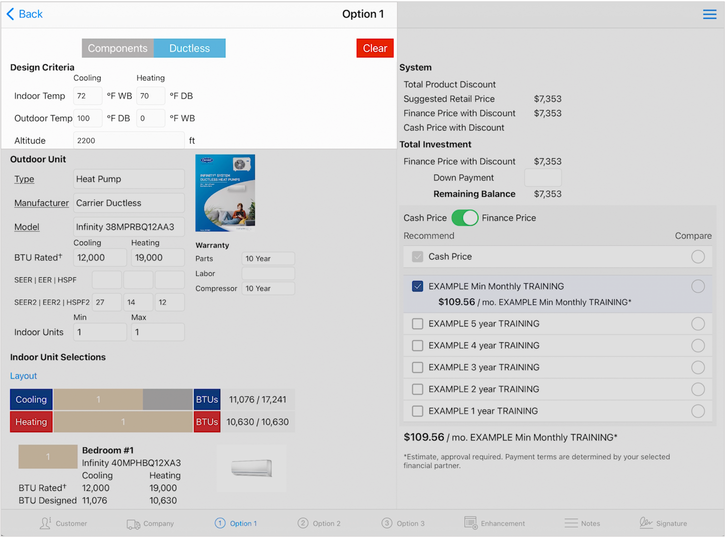Open the Customer person icon
725x538 pixels.
tap(45, 523)
